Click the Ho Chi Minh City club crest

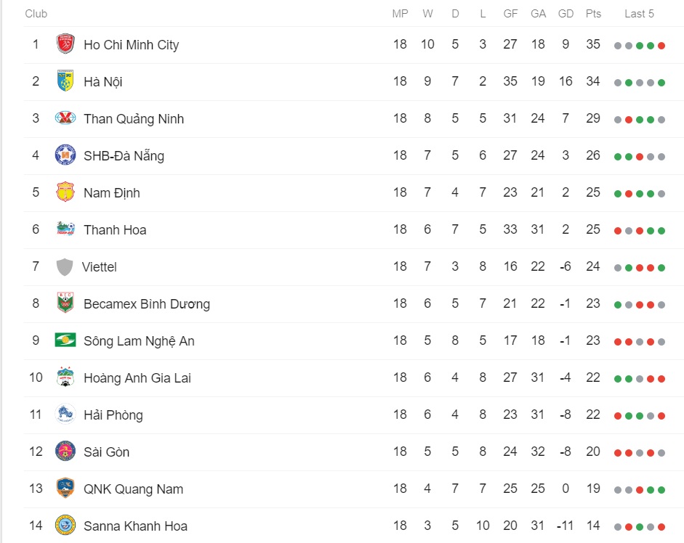[x=65, y=44]
